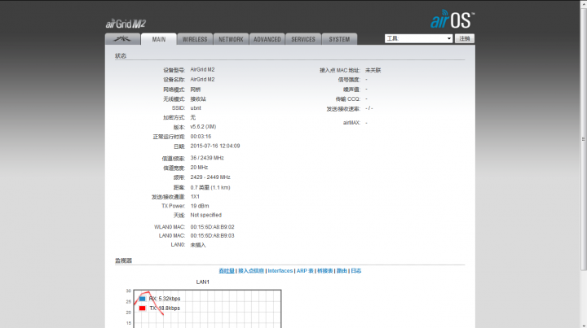Select the antenna value Not specified

(x=206, y=215)
